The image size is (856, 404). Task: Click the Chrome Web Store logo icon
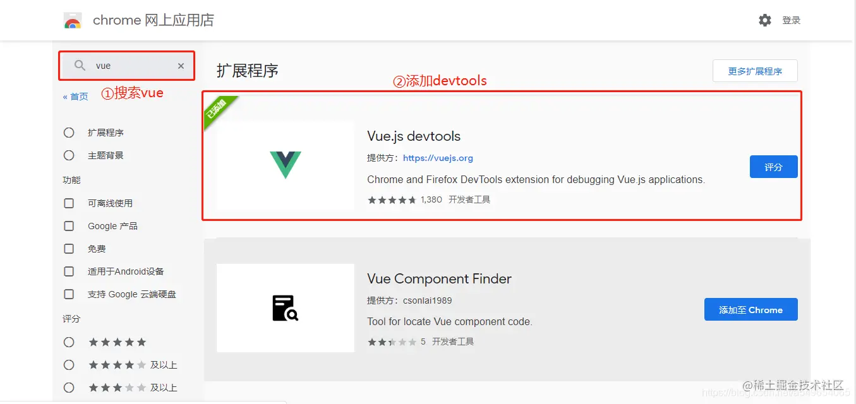pyautogui.click(x=73, y=21)
